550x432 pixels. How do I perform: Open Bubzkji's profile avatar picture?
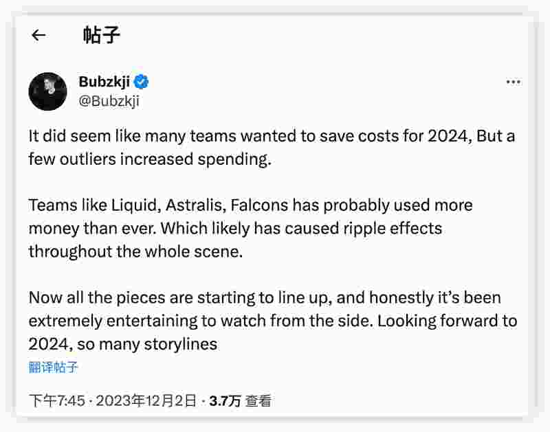click(47, 92)
